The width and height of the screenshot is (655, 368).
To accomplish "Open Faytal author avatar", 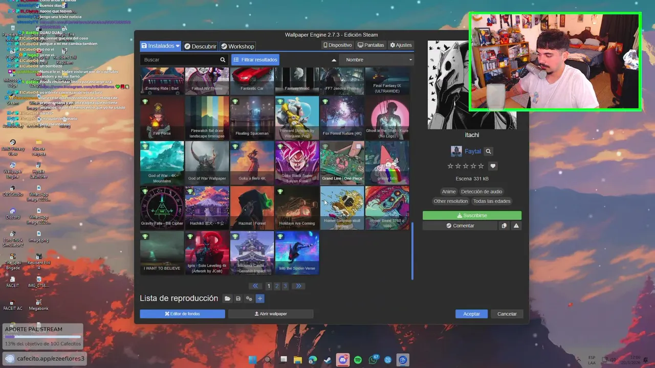I will click(x=456, y=151).
